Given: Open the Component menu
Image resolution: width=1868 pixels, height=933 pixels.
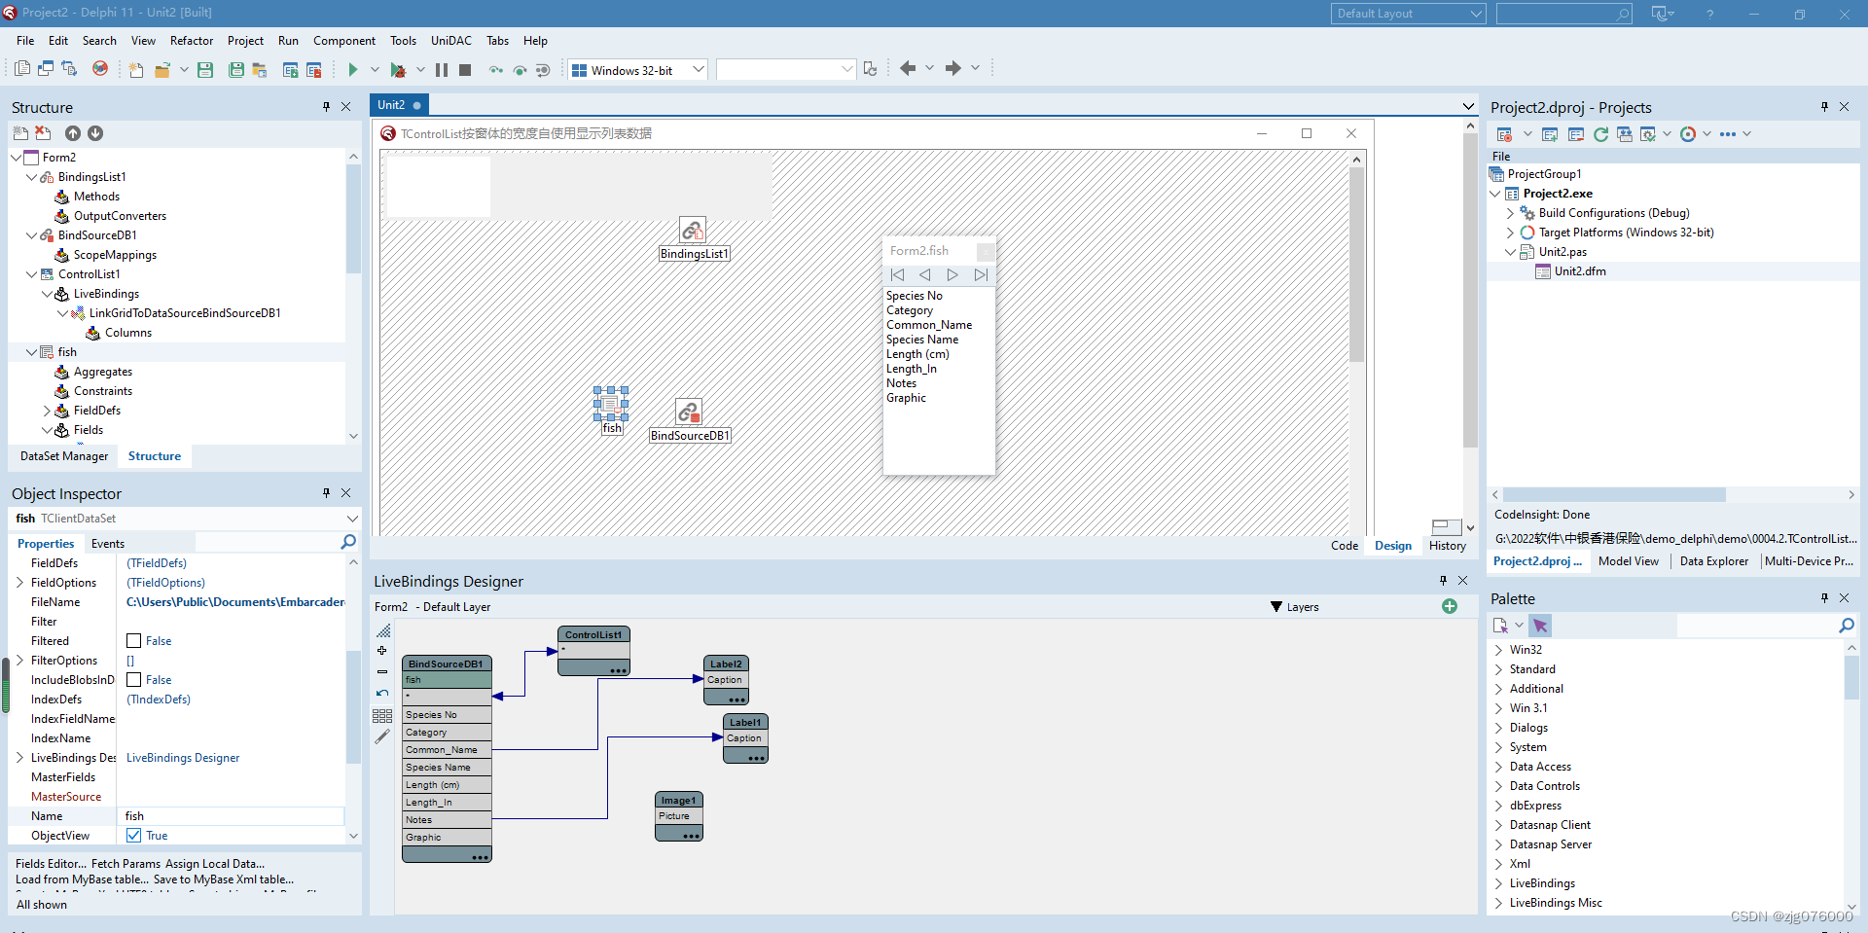Looking at the screenshot, I should (344, 41).
